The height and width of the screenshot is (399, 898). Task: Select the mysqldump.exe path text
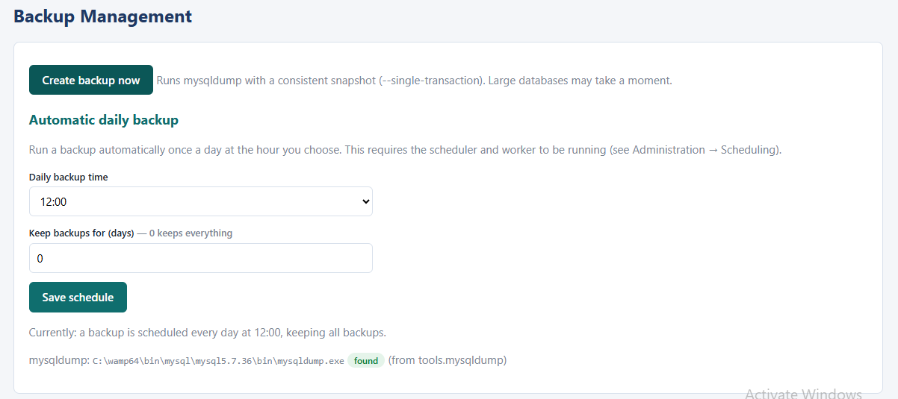[x=218, y=361]
